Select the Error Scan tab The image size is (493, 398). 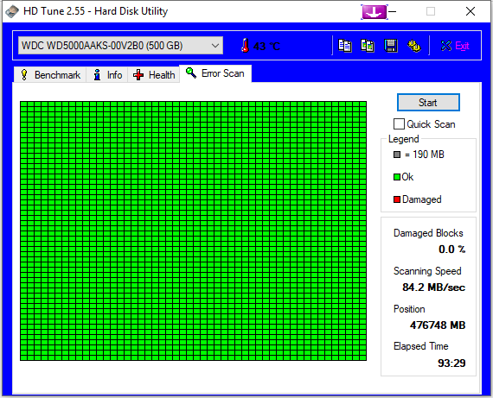(215, 73)
